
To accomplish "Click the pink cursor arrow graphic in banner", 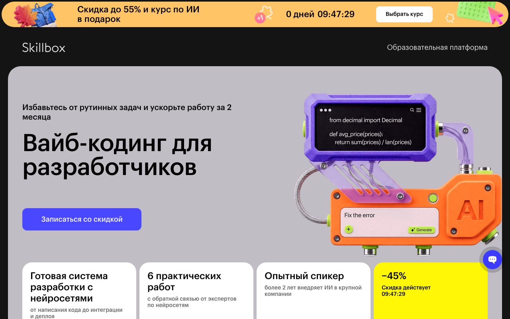I will click(496, 15).
